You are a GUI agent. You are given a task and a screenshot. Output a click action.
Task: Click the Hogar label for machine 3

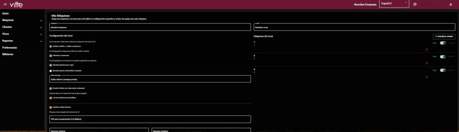click(x=435, y=70)
